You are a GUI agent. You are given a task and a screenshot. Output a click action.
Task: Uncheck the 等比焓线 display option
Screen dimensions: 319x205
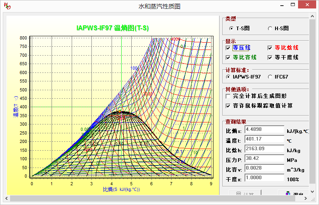[270, 48]
